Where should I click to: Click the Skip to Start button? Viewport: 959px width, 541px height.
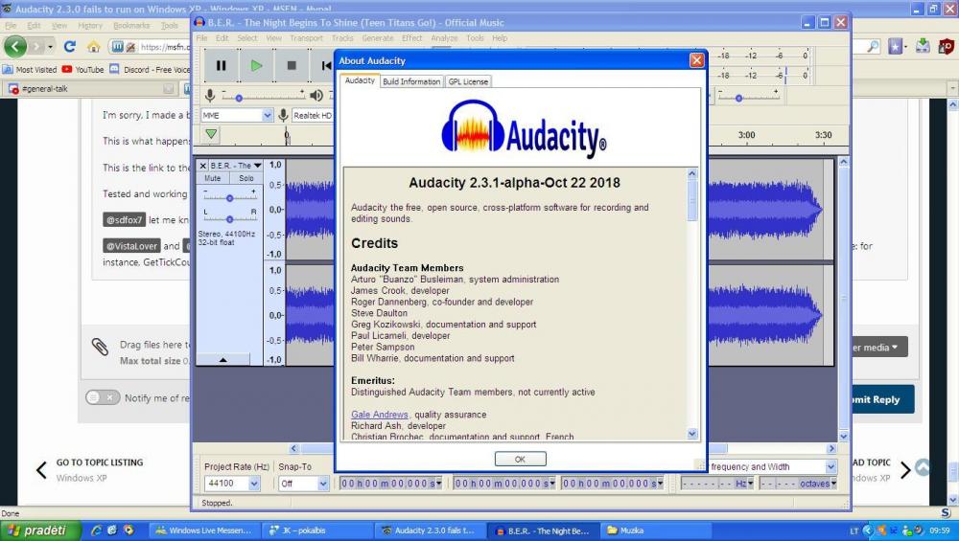(x=325, y=65)
